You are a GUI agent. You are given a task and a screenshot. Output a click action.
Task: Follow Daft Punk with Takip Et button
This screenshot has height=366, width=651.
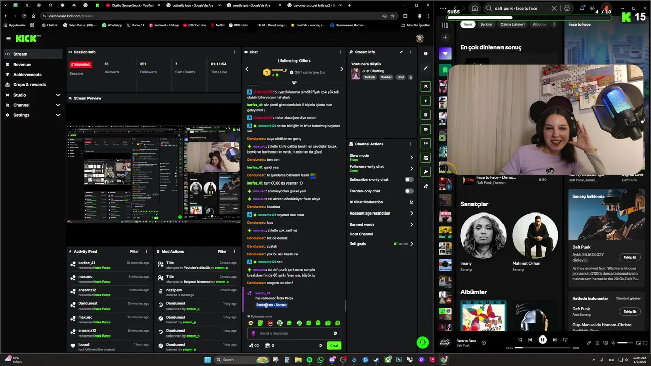[630, 257]
